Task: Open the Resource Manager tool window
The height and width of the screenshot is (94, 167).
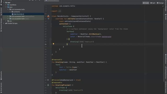Action: pyautogui.click(x=1, y=25)
